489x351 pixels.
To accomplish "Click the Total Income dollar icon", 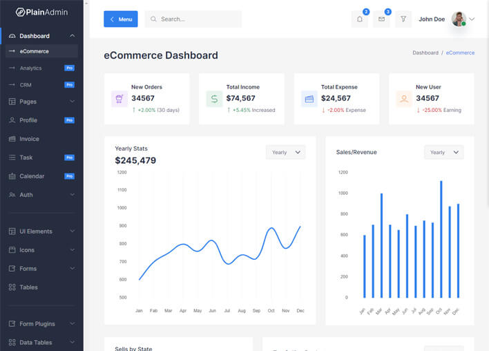I will coord(214,99).
